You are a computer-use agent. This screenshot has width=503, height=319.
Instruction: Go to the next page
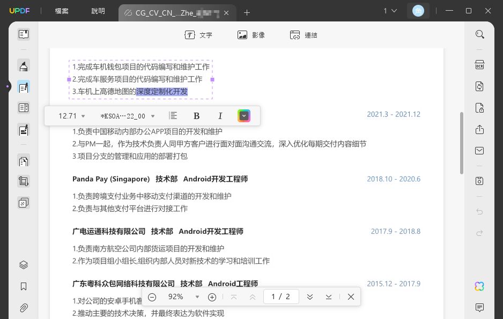[309, 297]
